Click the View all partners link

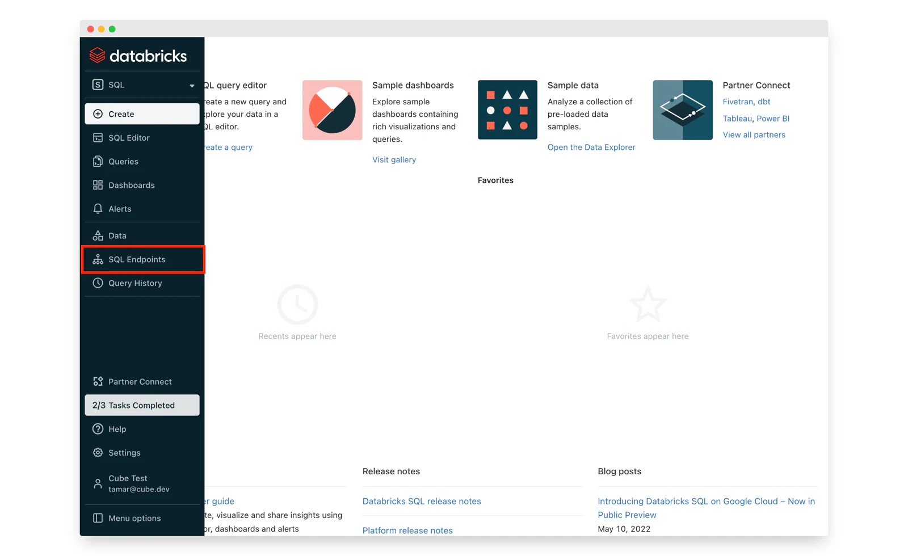coord(754,135)
